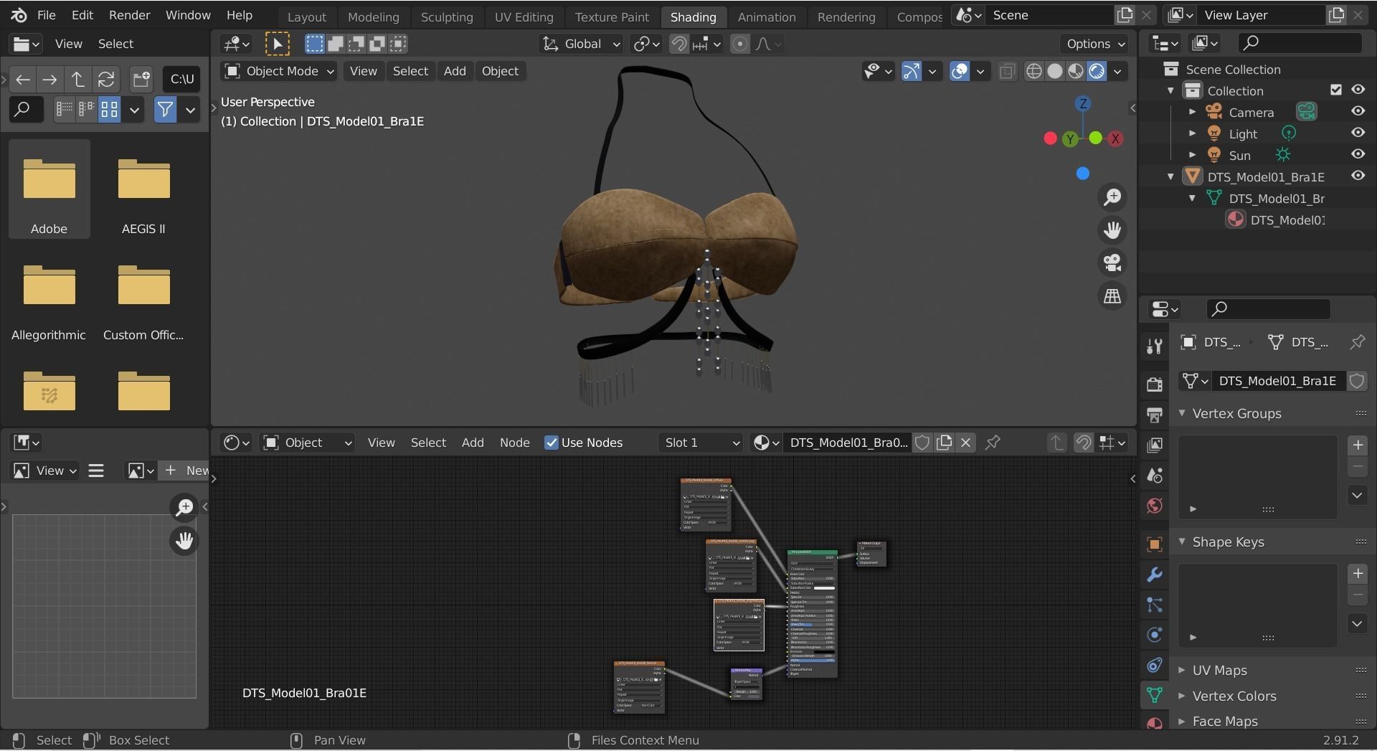Open Output properties tab
The width and height of the screenshot is (1377, 751).
tap(1154, 415)
